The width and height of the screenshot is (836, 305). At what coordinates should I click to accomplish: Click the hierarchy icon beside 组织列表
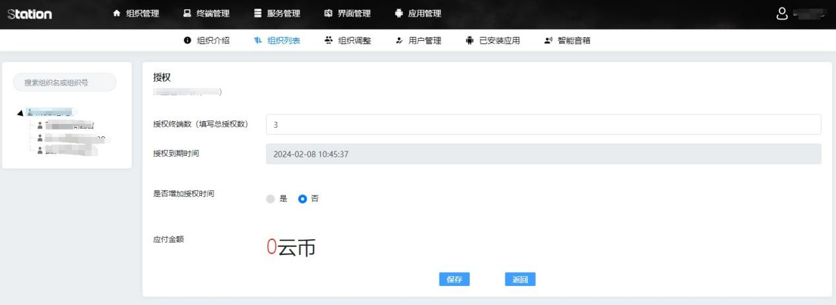257,40
